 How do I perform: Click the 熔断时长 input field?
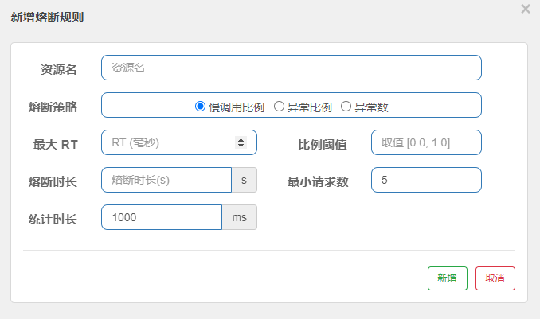point(166,180)
